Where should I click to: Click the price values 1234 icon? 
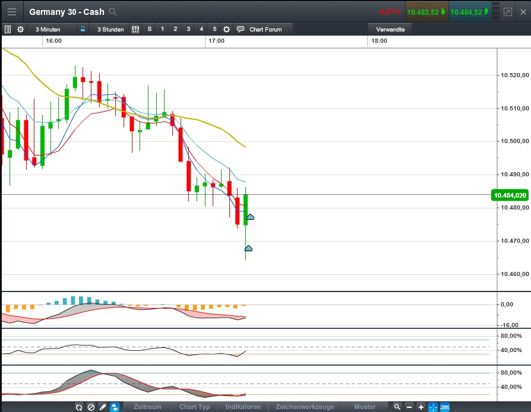pos(444,407)
